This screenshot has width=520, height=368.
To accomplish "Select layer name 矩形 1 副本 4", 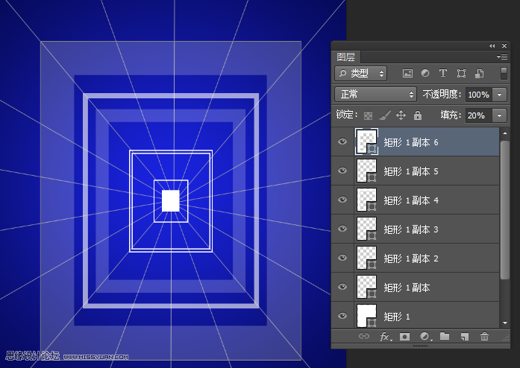I will [411, 200].
